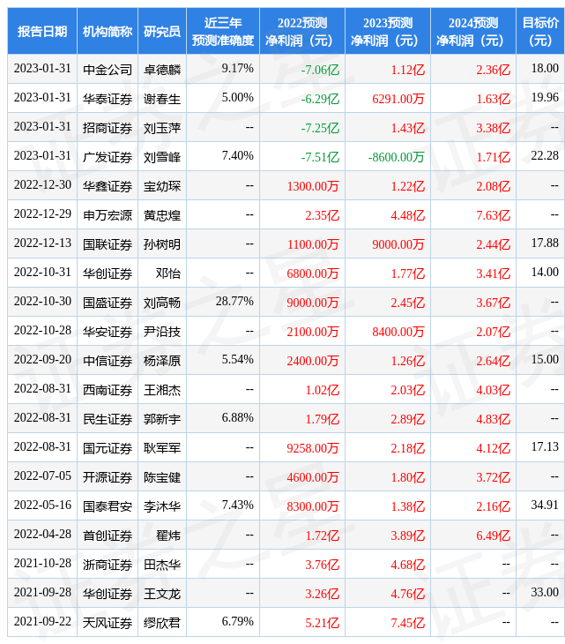Click researcher name 孙树明
This screenshot has width=565, height=644.
[162, 244]
